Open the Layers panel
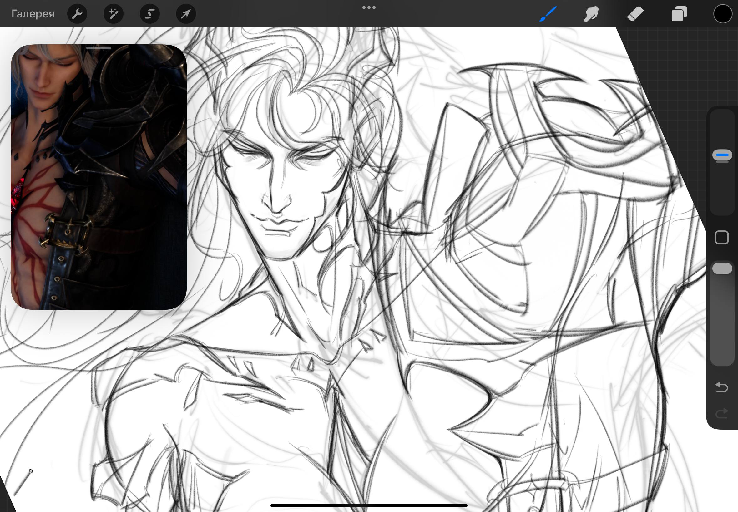 click(679, 14)
